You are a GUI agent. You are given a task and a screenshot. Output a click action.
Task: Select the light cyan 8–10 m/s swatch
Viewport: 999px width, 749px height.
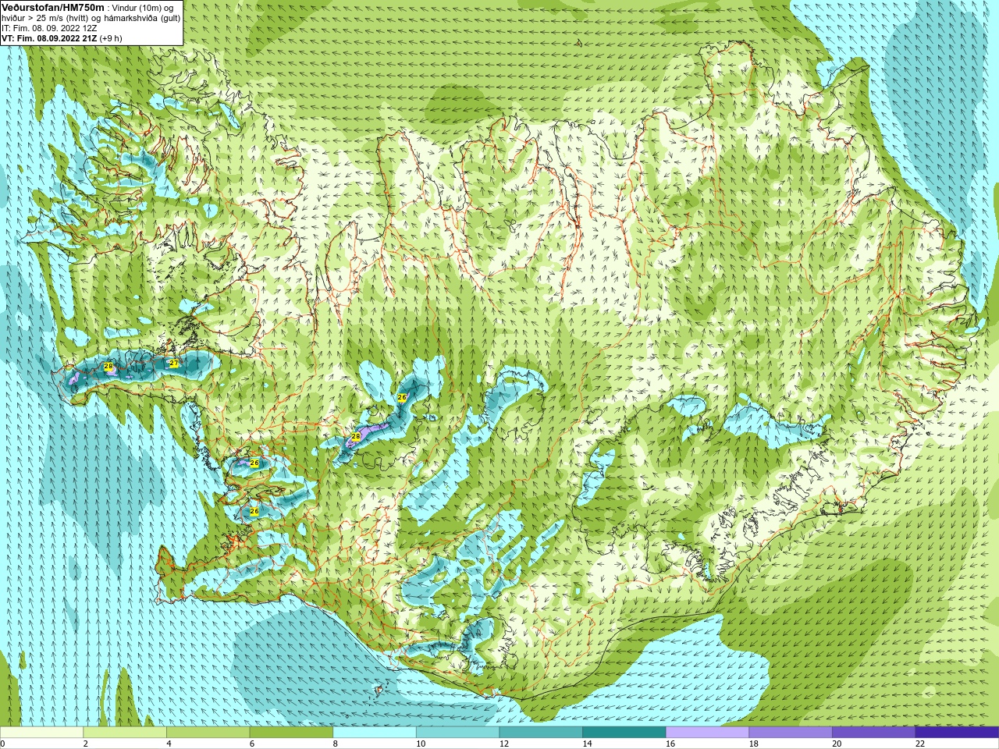pyautogui.click(x=374, y=733)
